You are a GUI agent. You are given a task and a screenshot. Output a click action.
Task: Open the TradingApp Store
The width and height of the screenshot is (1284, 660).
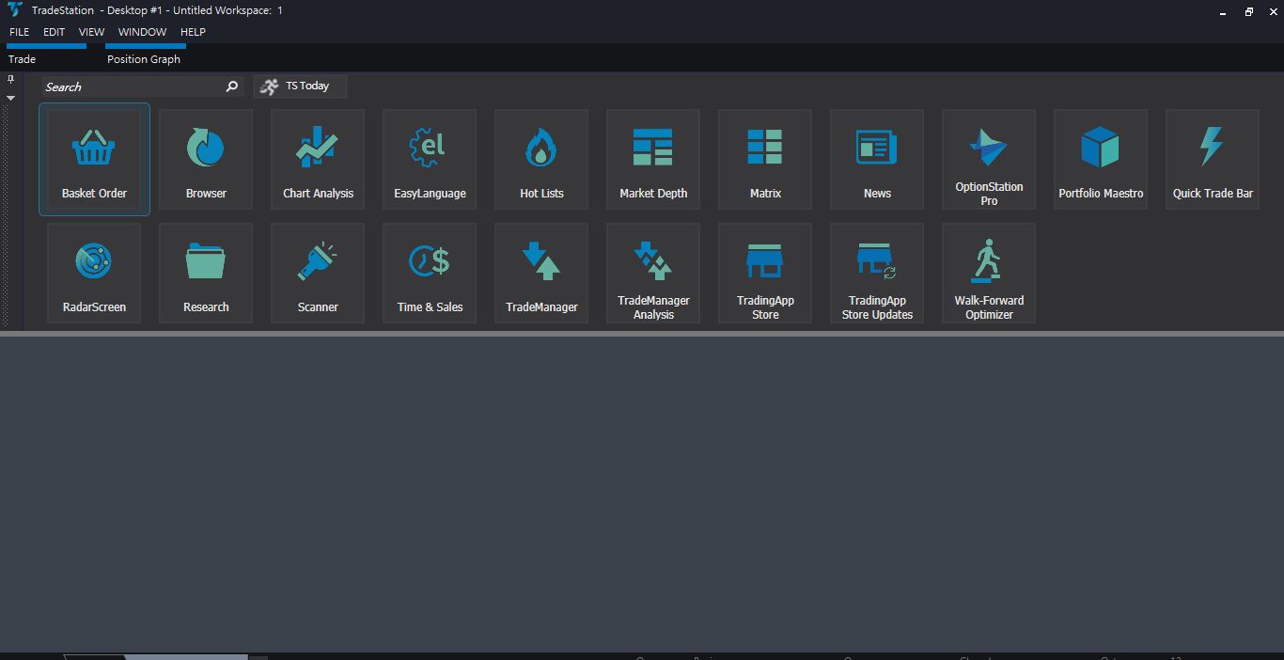(765, 274)
